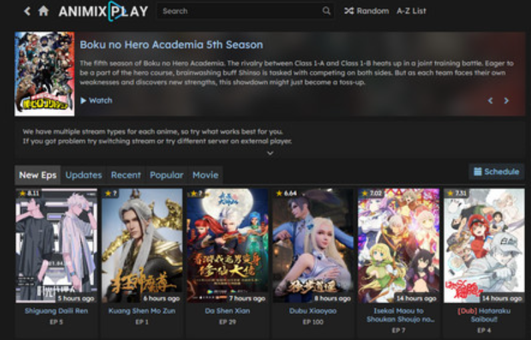Viewport: 531px width, 340px height.
Task: Click the 8.11 star rating badge
Action: (29, 193)
